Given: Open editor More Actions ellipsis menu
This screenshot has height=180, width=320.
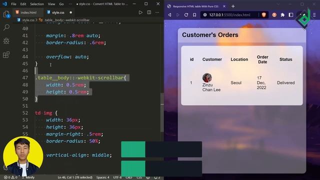Looking at the screenshot, I should (x=157, y=12).
